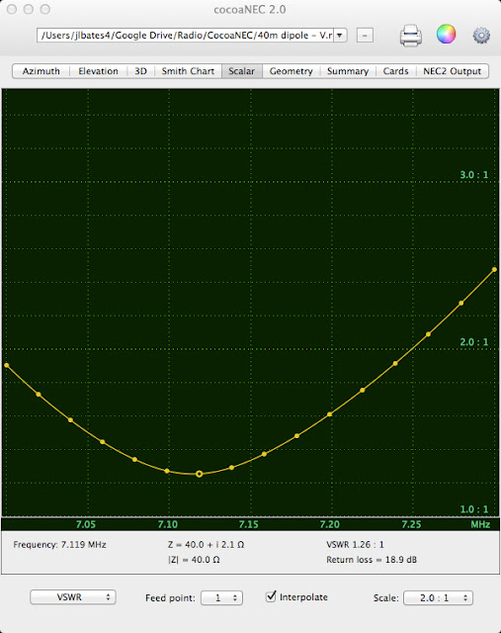Expand the file path dropdown arrow
The height and width of the screenshot is (633, 501).
(x=340, y=36)
